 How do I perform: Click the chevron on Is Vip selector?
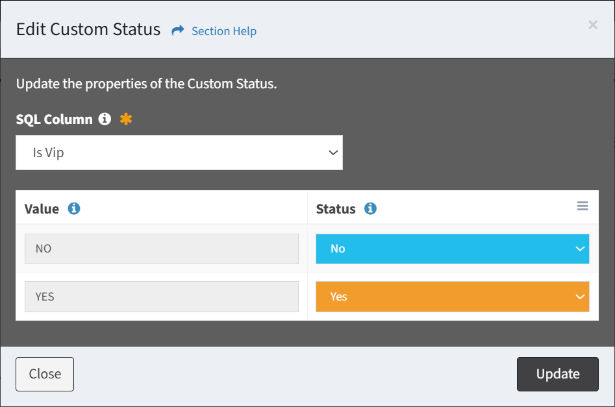coord(333,153)
